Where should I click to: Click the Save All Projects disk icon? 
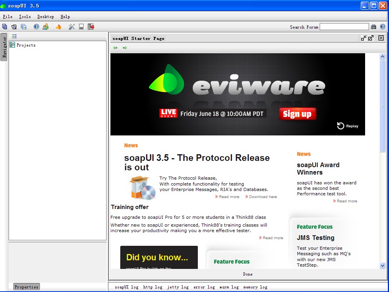pyautogui.click(x=24, y=27)
